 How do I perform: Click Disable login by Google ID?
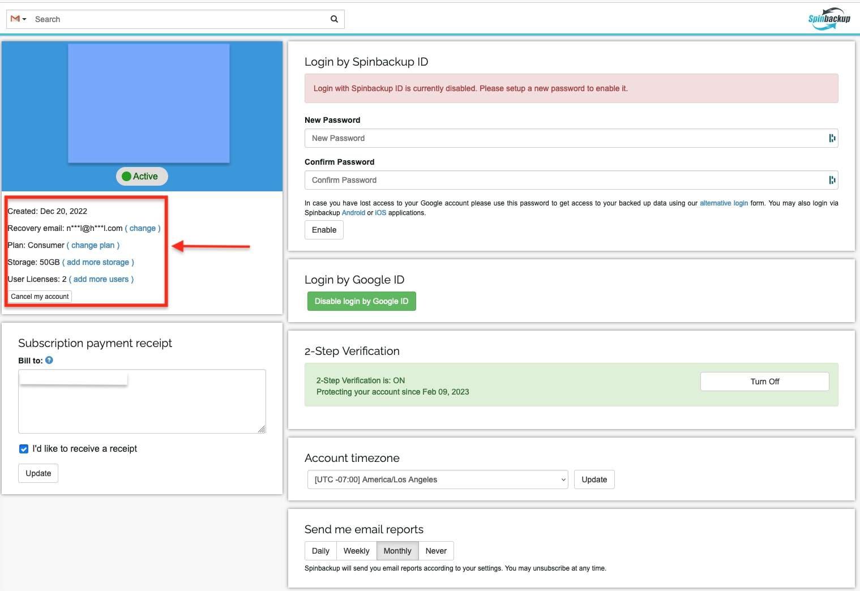coord(362,301)
